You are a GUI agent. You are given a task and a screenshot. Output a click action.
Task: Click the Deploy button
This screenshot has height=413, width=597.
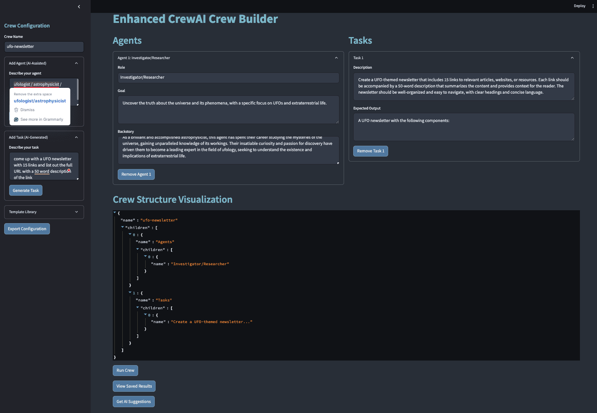tap(580, 6)
